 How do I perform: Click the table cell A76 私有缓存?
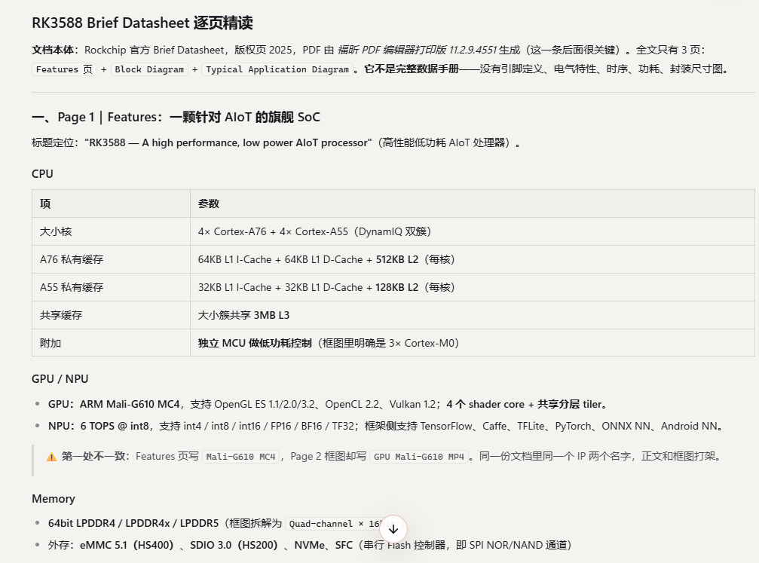111,259
